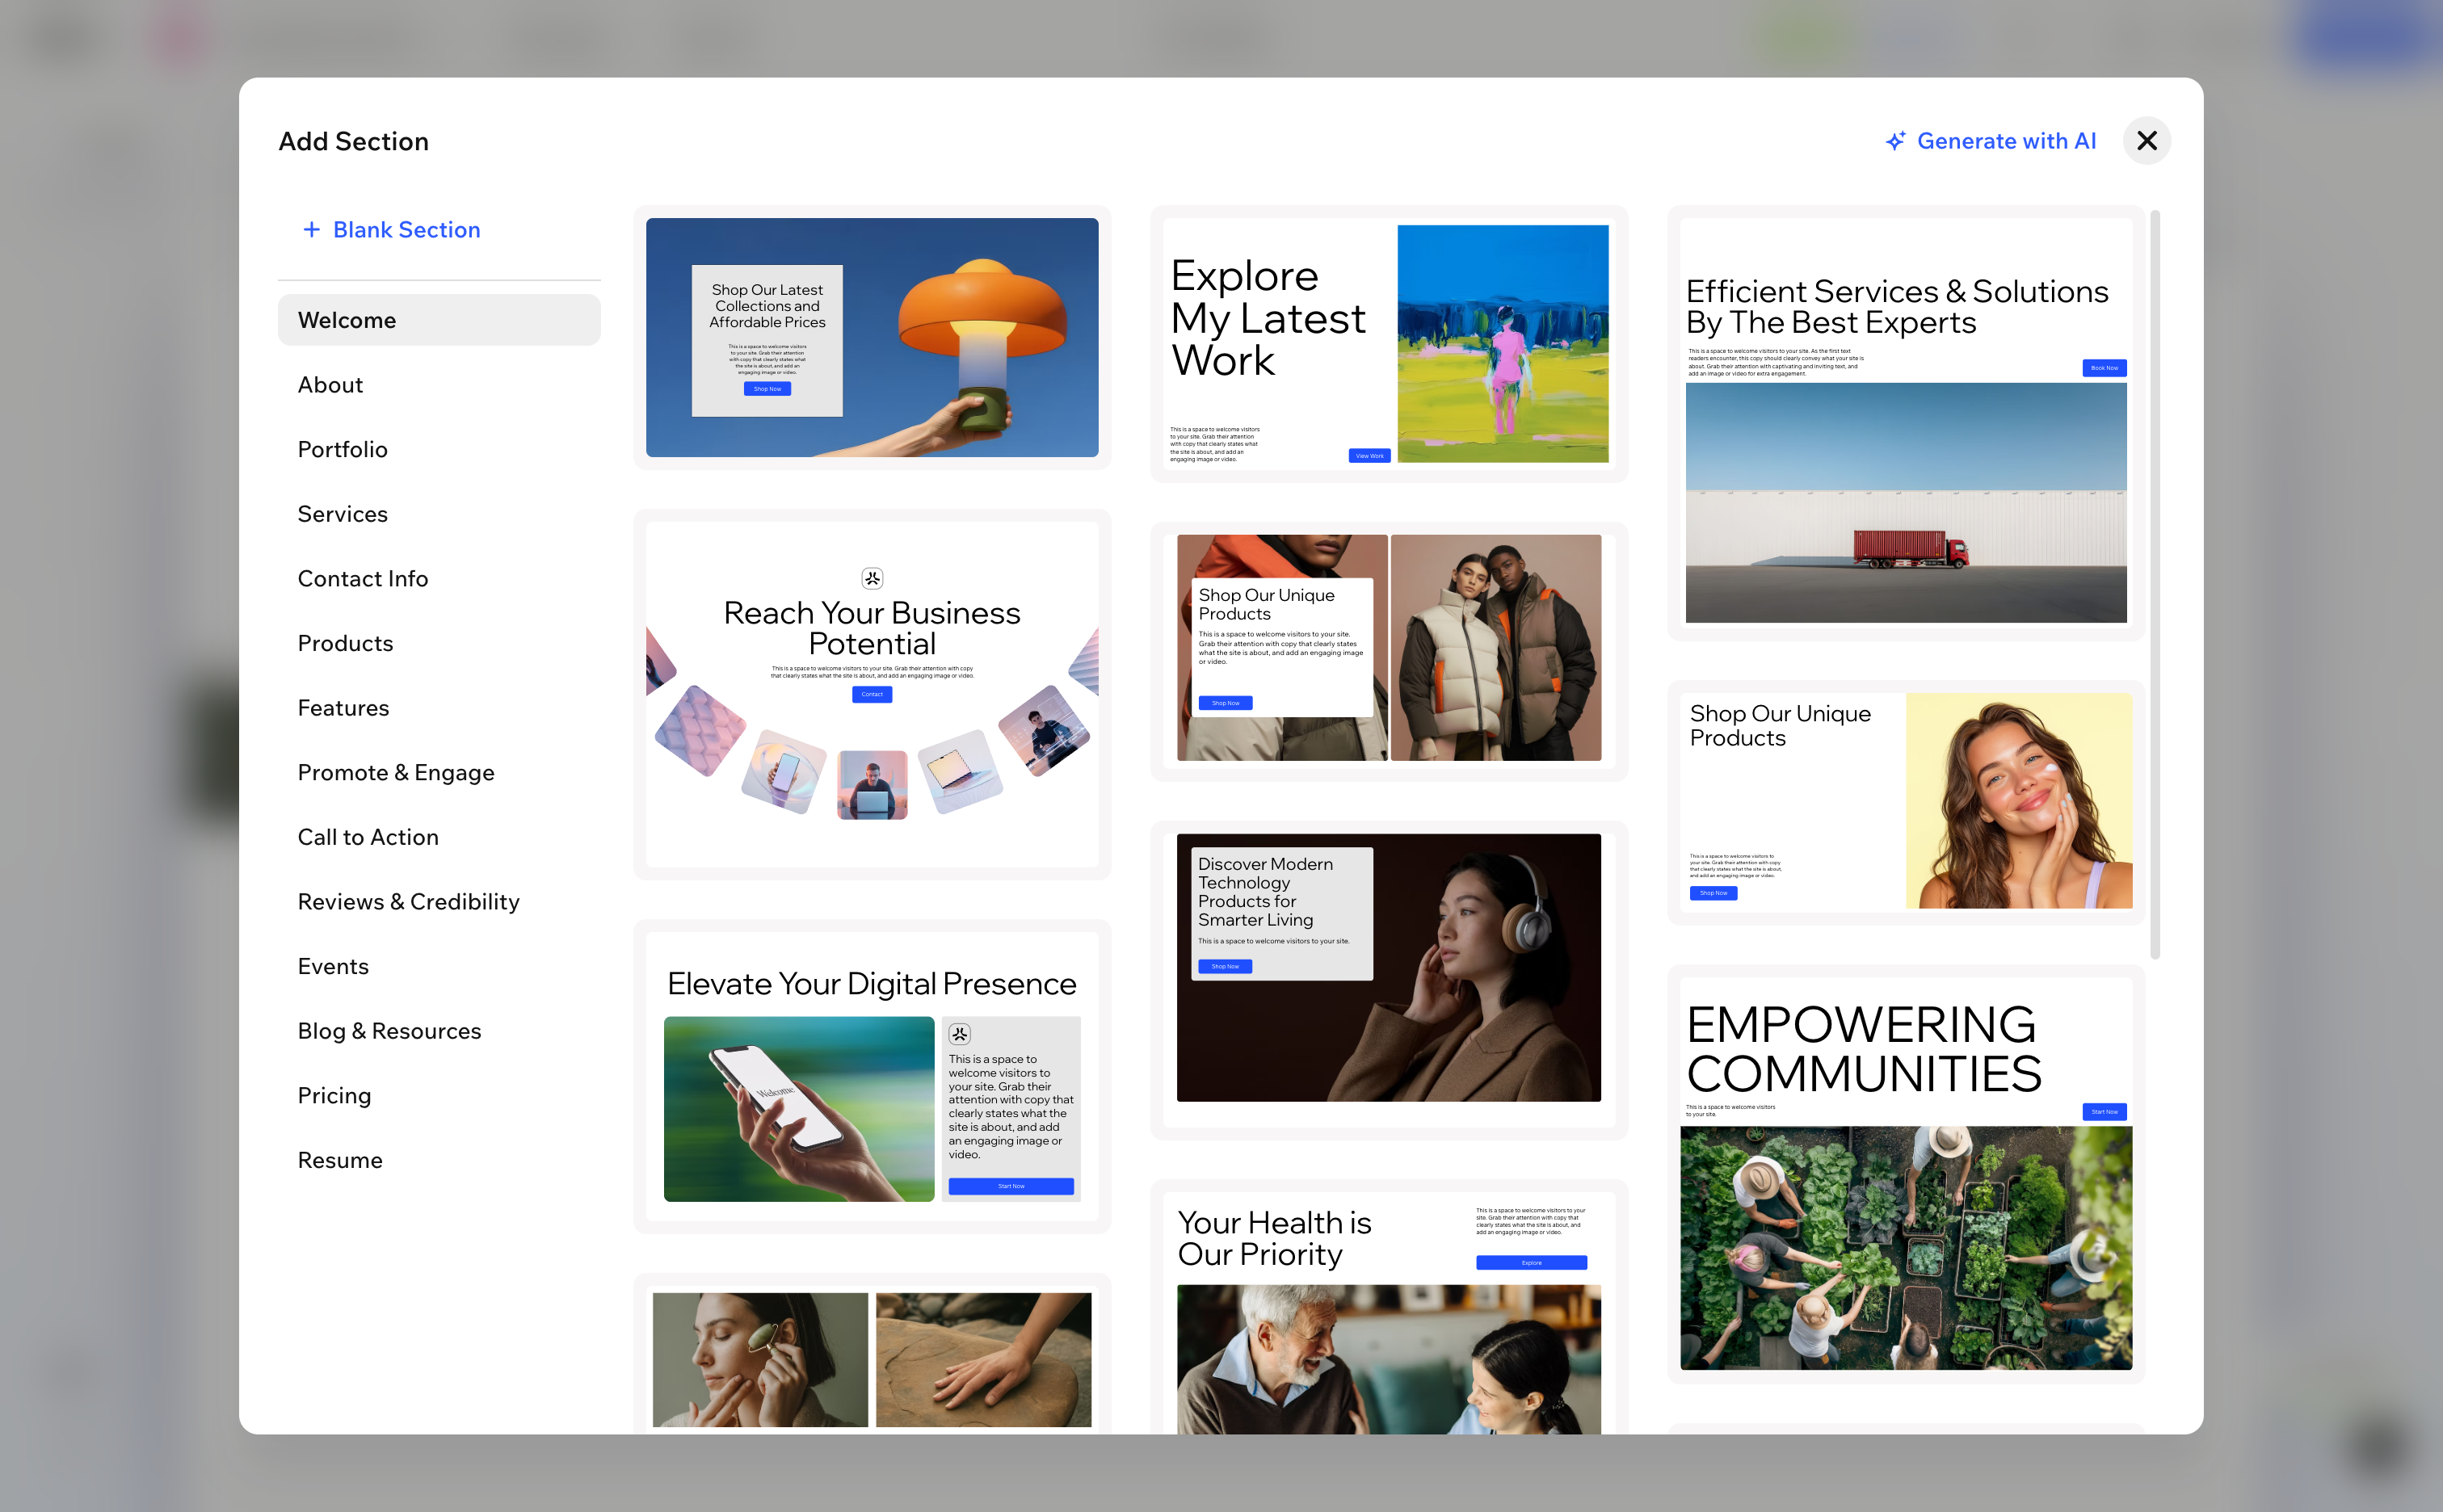This screenshot has height=1512, width=2443.
Task: Open the Contact Info category
Action: point(439,579)
